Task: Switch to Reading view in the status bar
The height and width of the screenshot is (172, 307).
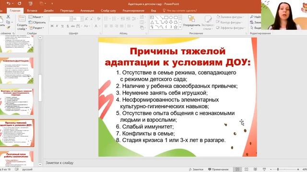Action: (x=255, y=169)
